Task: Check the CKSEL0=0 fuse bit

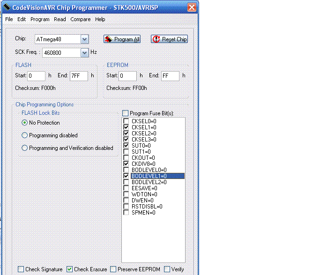Action: 126,121
